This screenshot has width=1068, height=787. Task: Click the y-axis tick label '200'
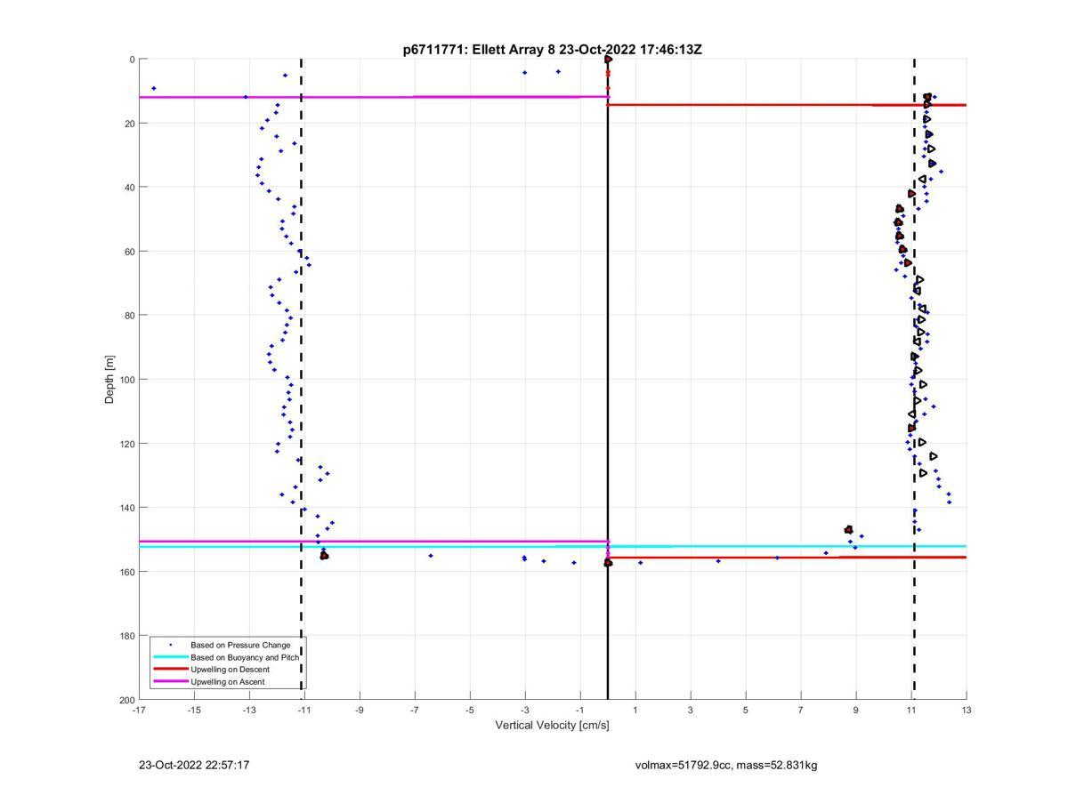[125, 700]
